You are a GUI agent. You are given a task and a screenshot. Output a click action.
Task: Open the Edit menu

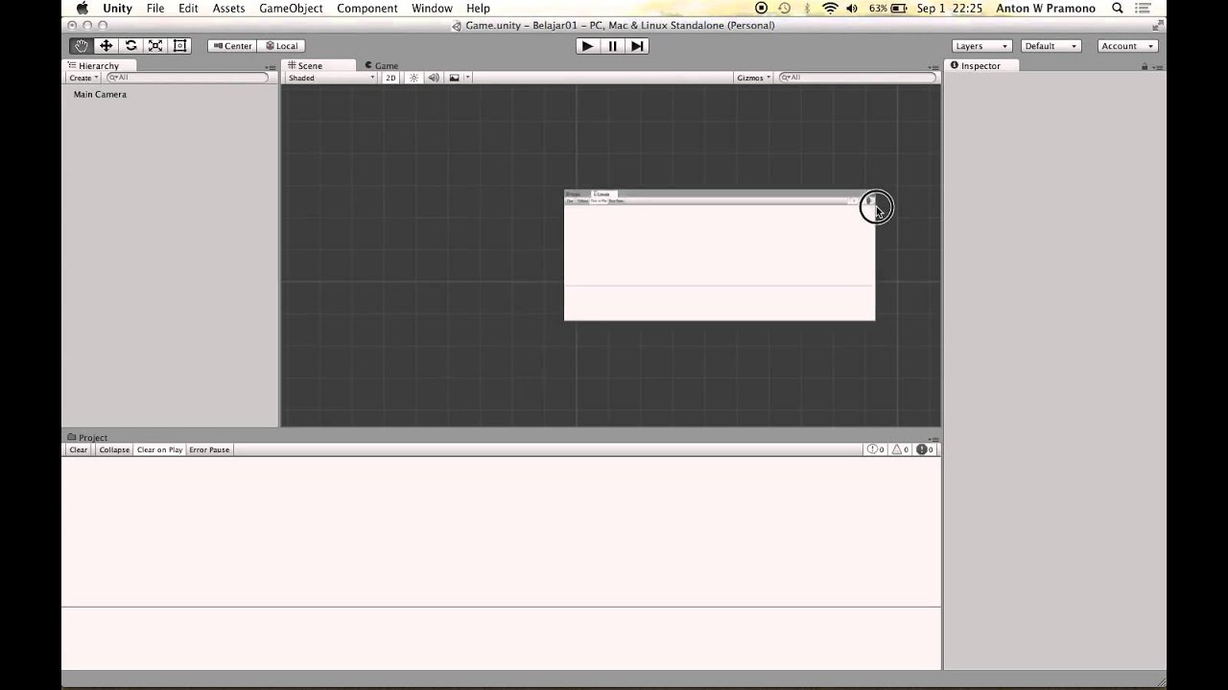click(188, 9)
